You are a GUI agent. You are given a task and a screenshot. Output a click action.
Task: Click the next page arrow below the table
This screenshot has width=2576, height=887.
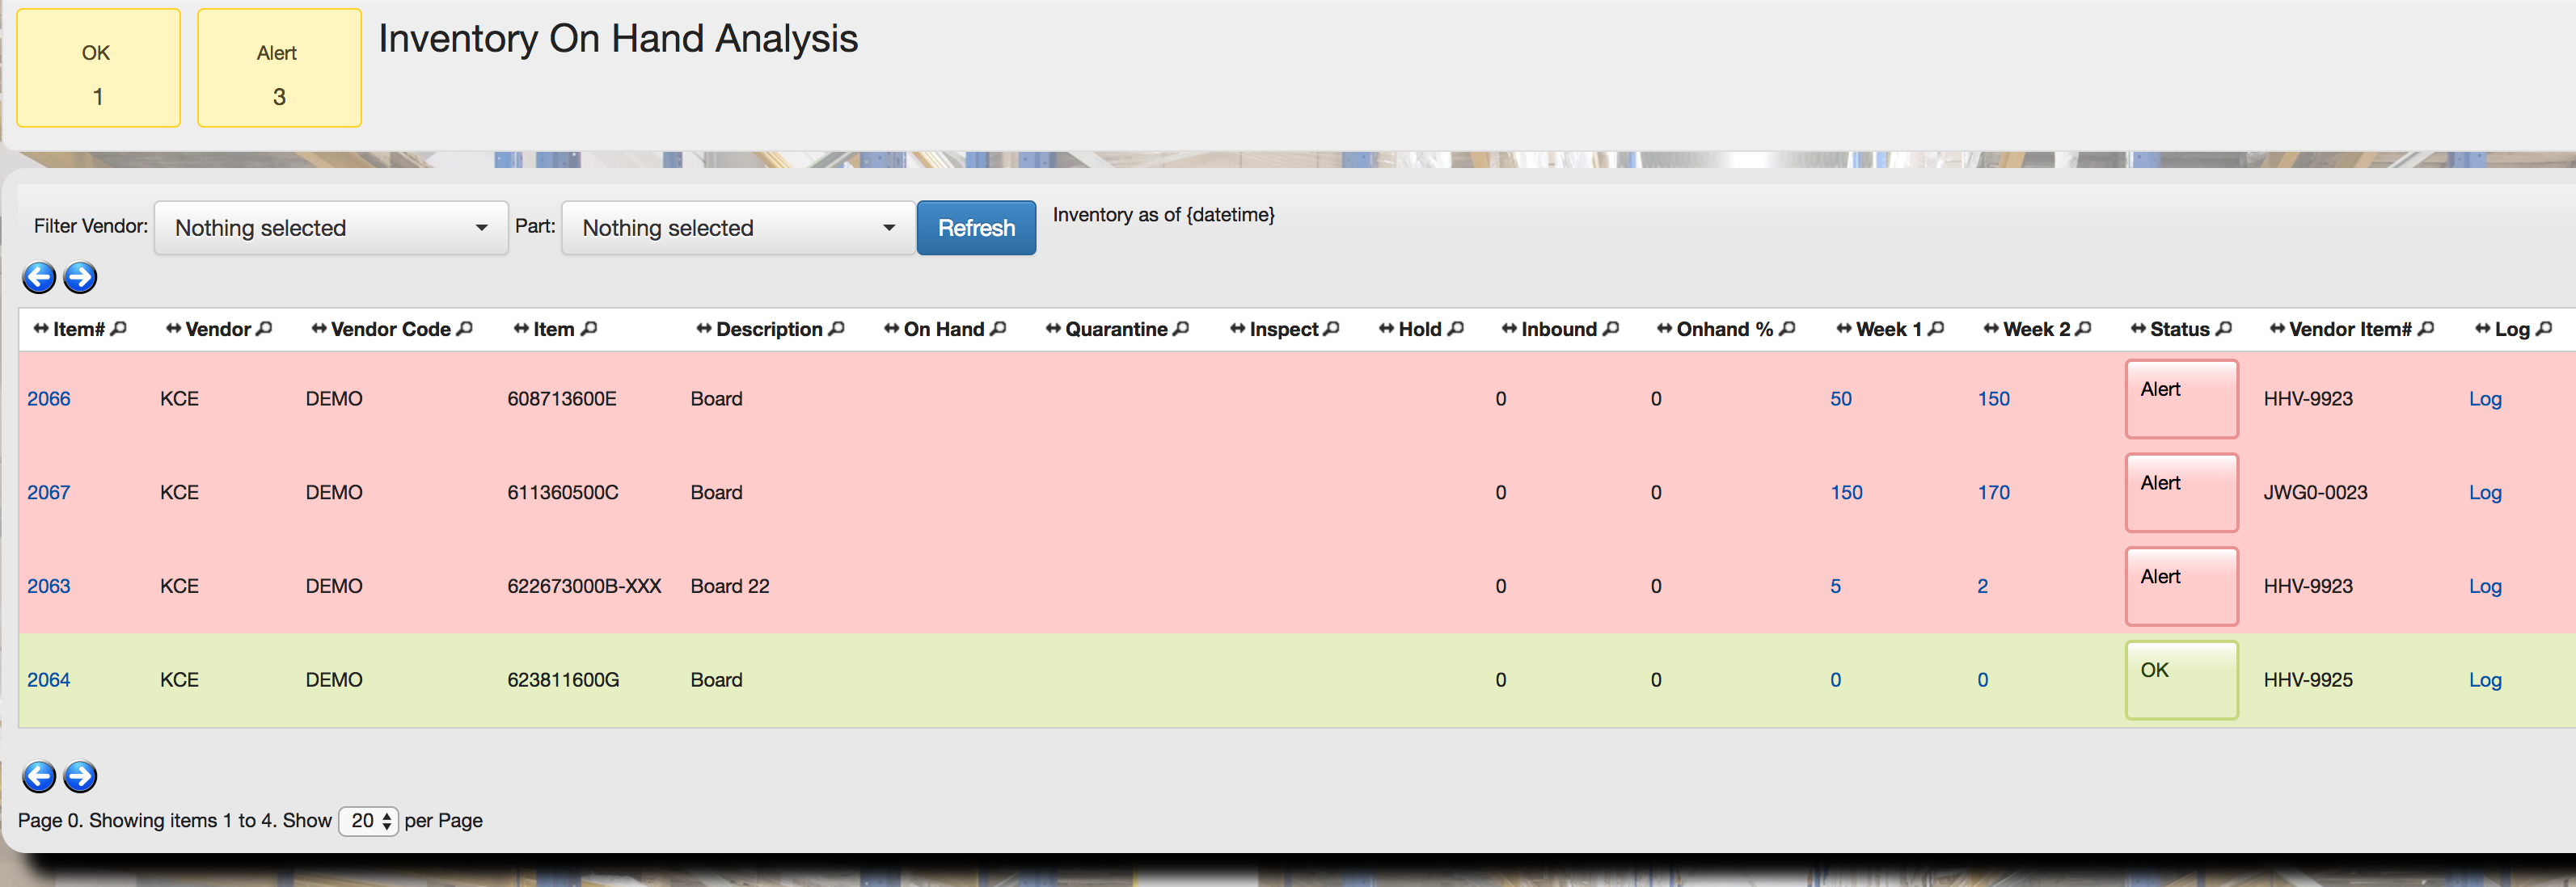[80, 776]
